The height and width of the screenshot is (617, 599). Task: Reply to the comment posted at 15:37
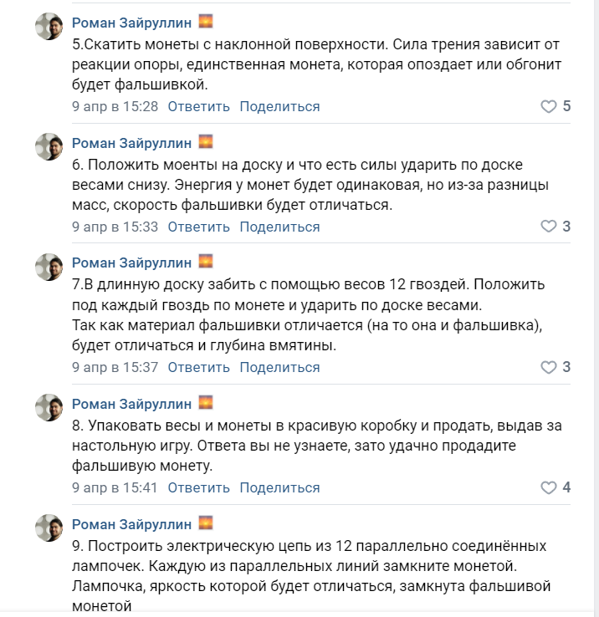coord(198,368)
